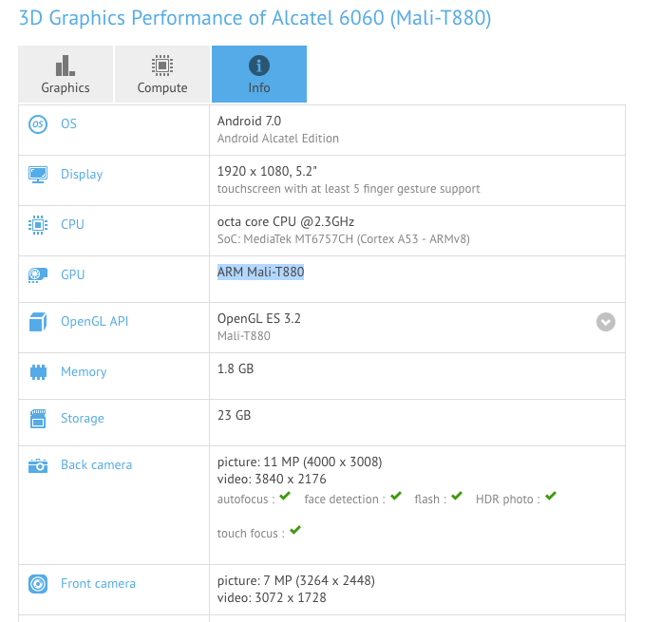Click the HDR photo green checkmark

coord(551,496)
